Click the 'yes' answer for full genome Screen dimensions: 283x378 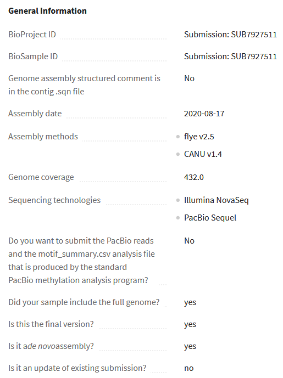tap(190, 302)
